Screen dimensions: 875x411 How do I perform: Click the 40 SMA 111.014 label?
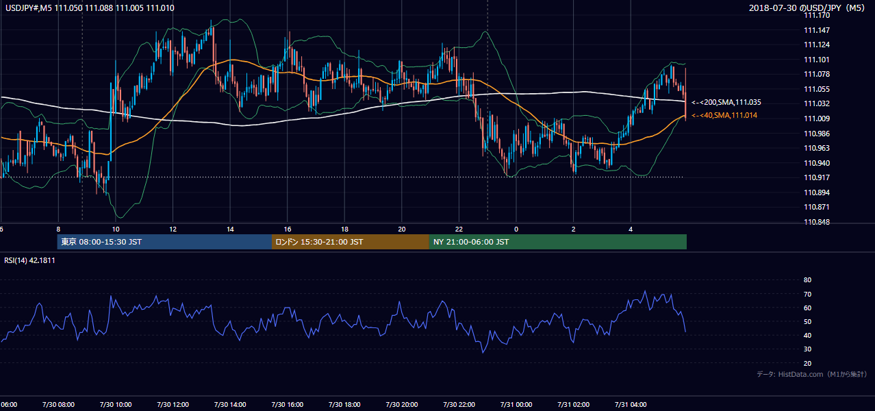click(724, 116)
